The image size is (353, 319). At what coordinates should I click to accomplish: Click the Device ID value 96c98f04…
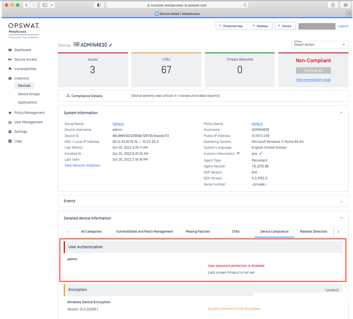coord(140,136)
